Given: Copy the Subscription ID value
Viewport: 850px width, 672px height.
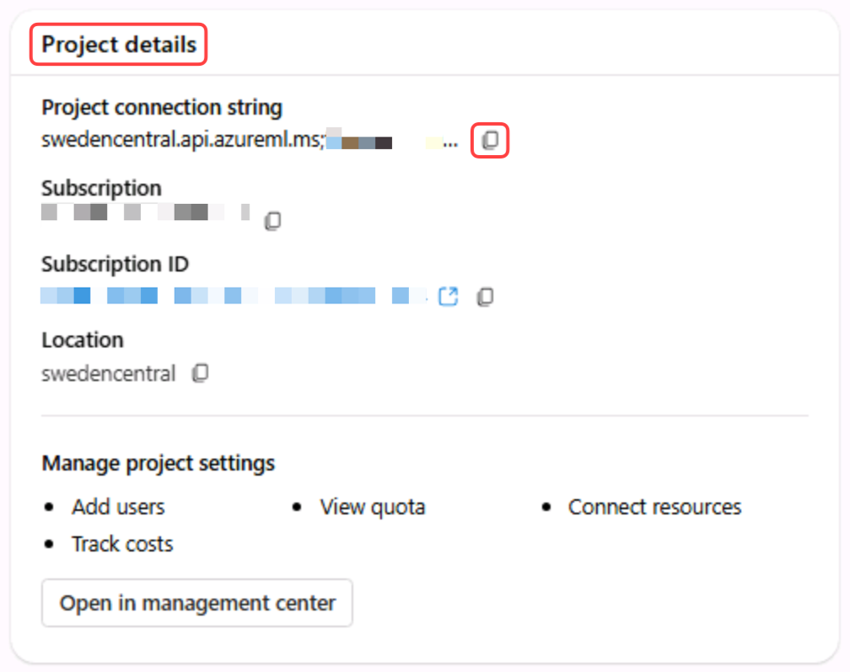Looking at the screenshot, I should [485, 296].
